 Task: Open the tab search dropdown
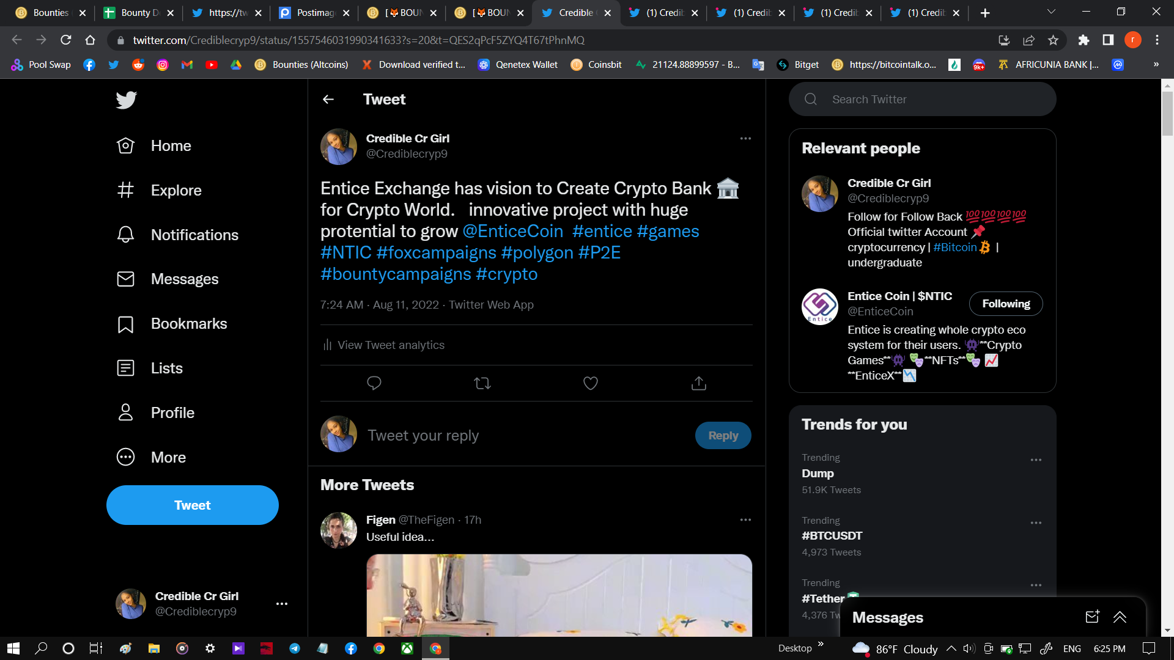tap(1051, 12)
